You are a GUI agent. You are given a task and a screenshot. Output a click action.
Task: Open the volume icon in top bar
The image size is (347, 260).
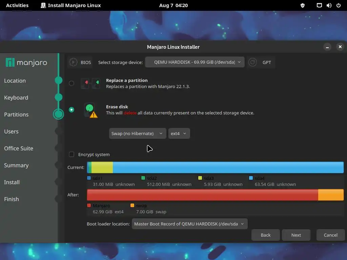tap(329, 5)
